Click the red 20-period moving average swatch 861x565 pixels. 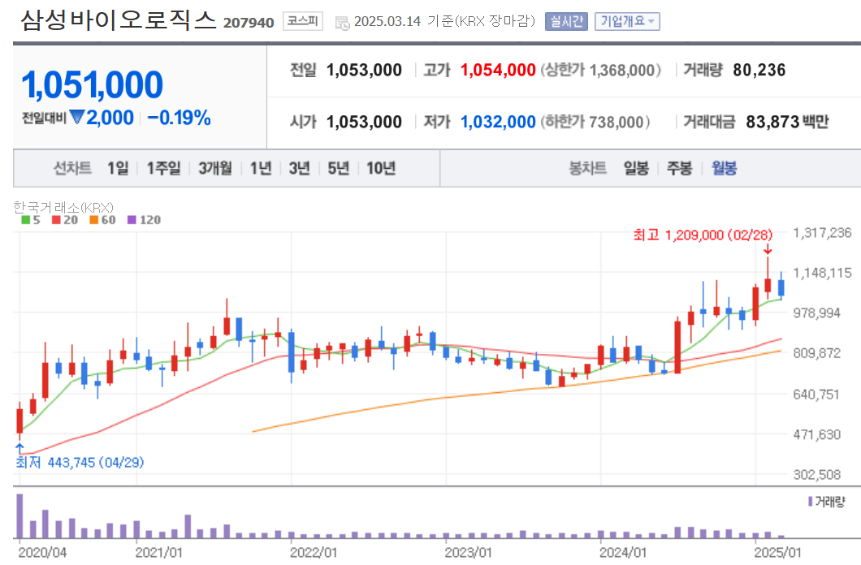56,220
